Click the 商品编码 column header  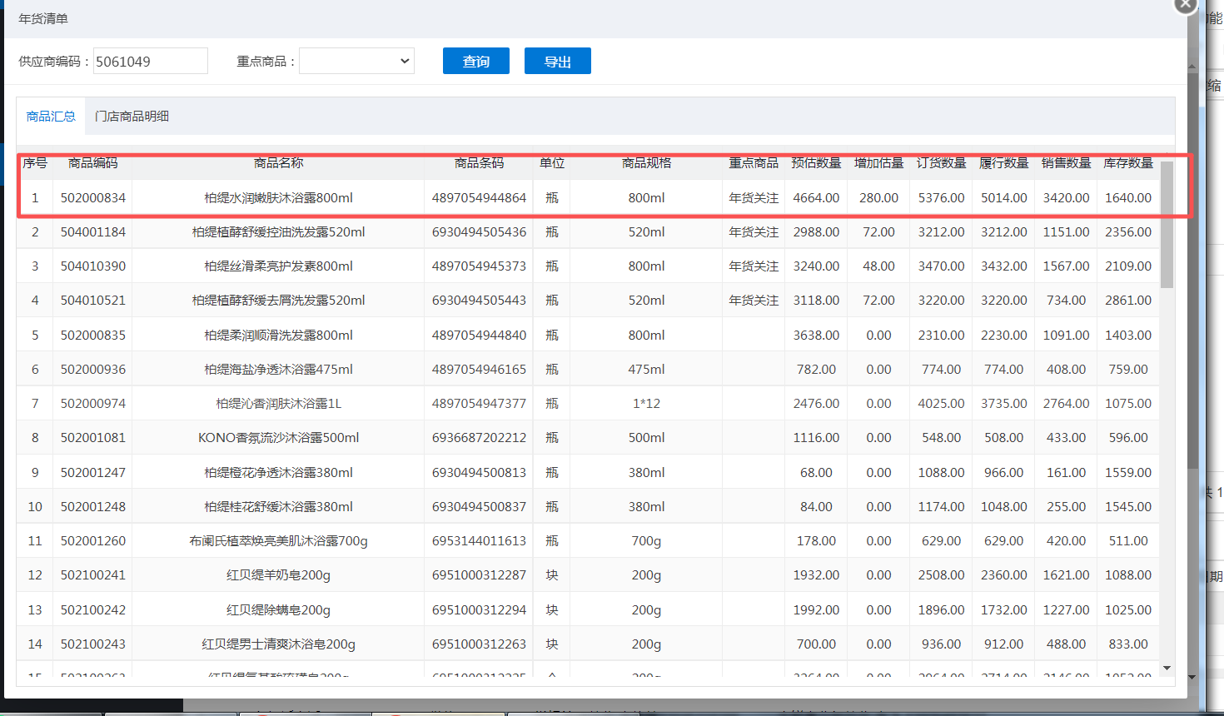pos(92,163)
